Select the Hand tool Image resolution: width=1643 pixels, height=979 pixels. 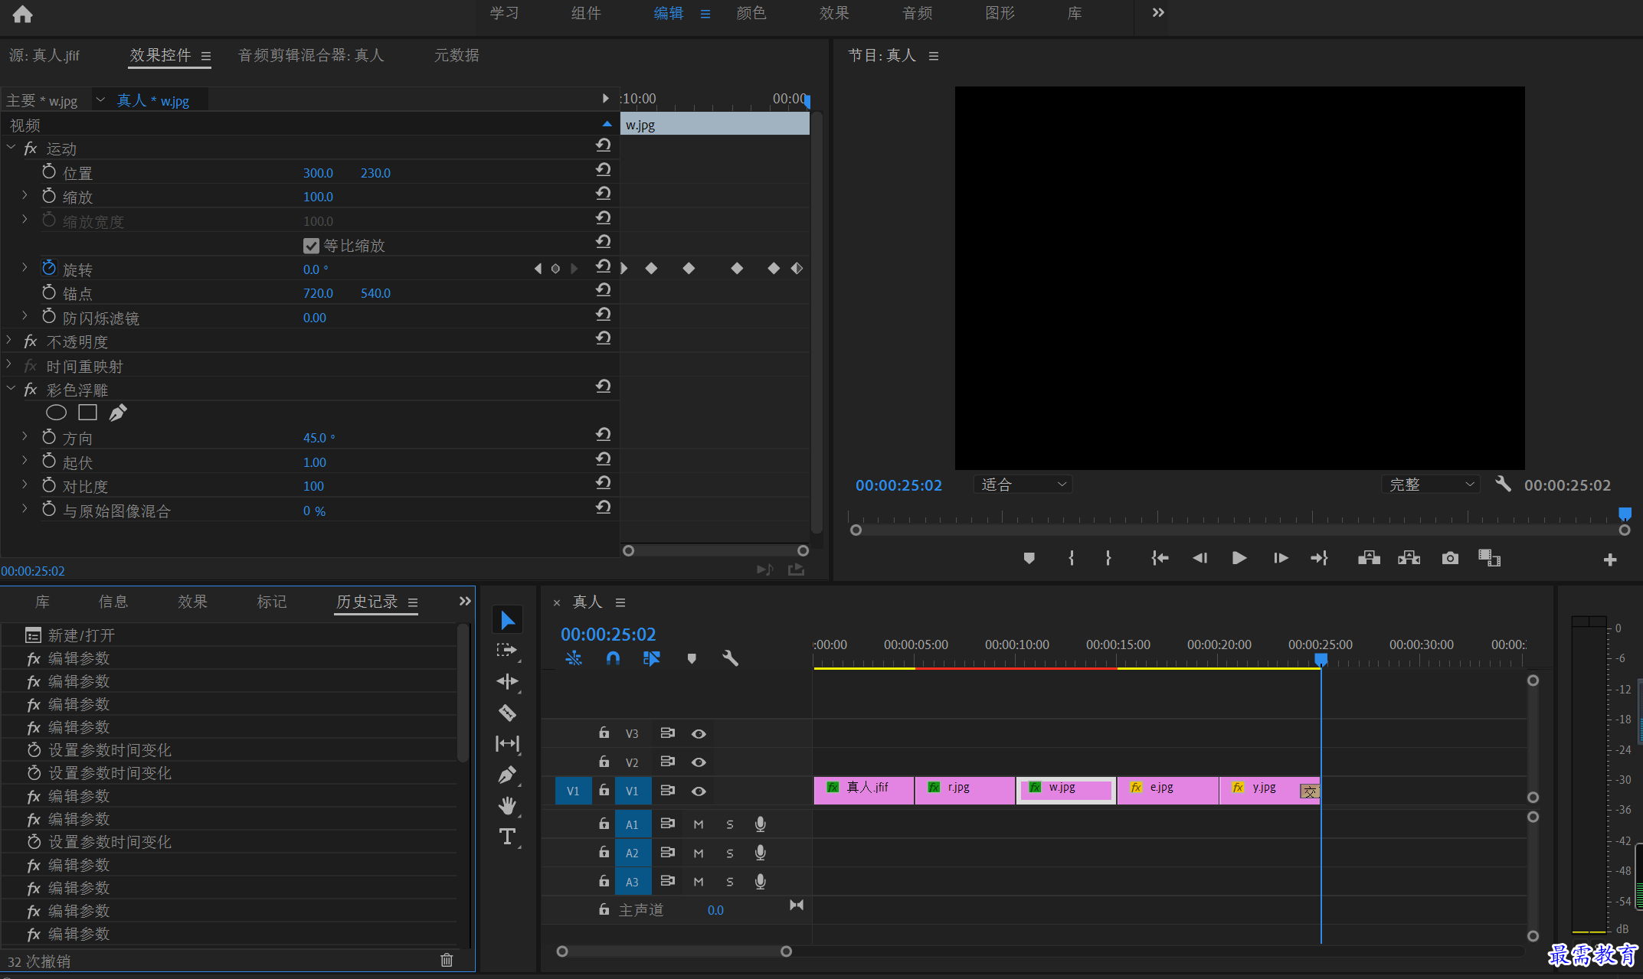(x=507, y=805)
